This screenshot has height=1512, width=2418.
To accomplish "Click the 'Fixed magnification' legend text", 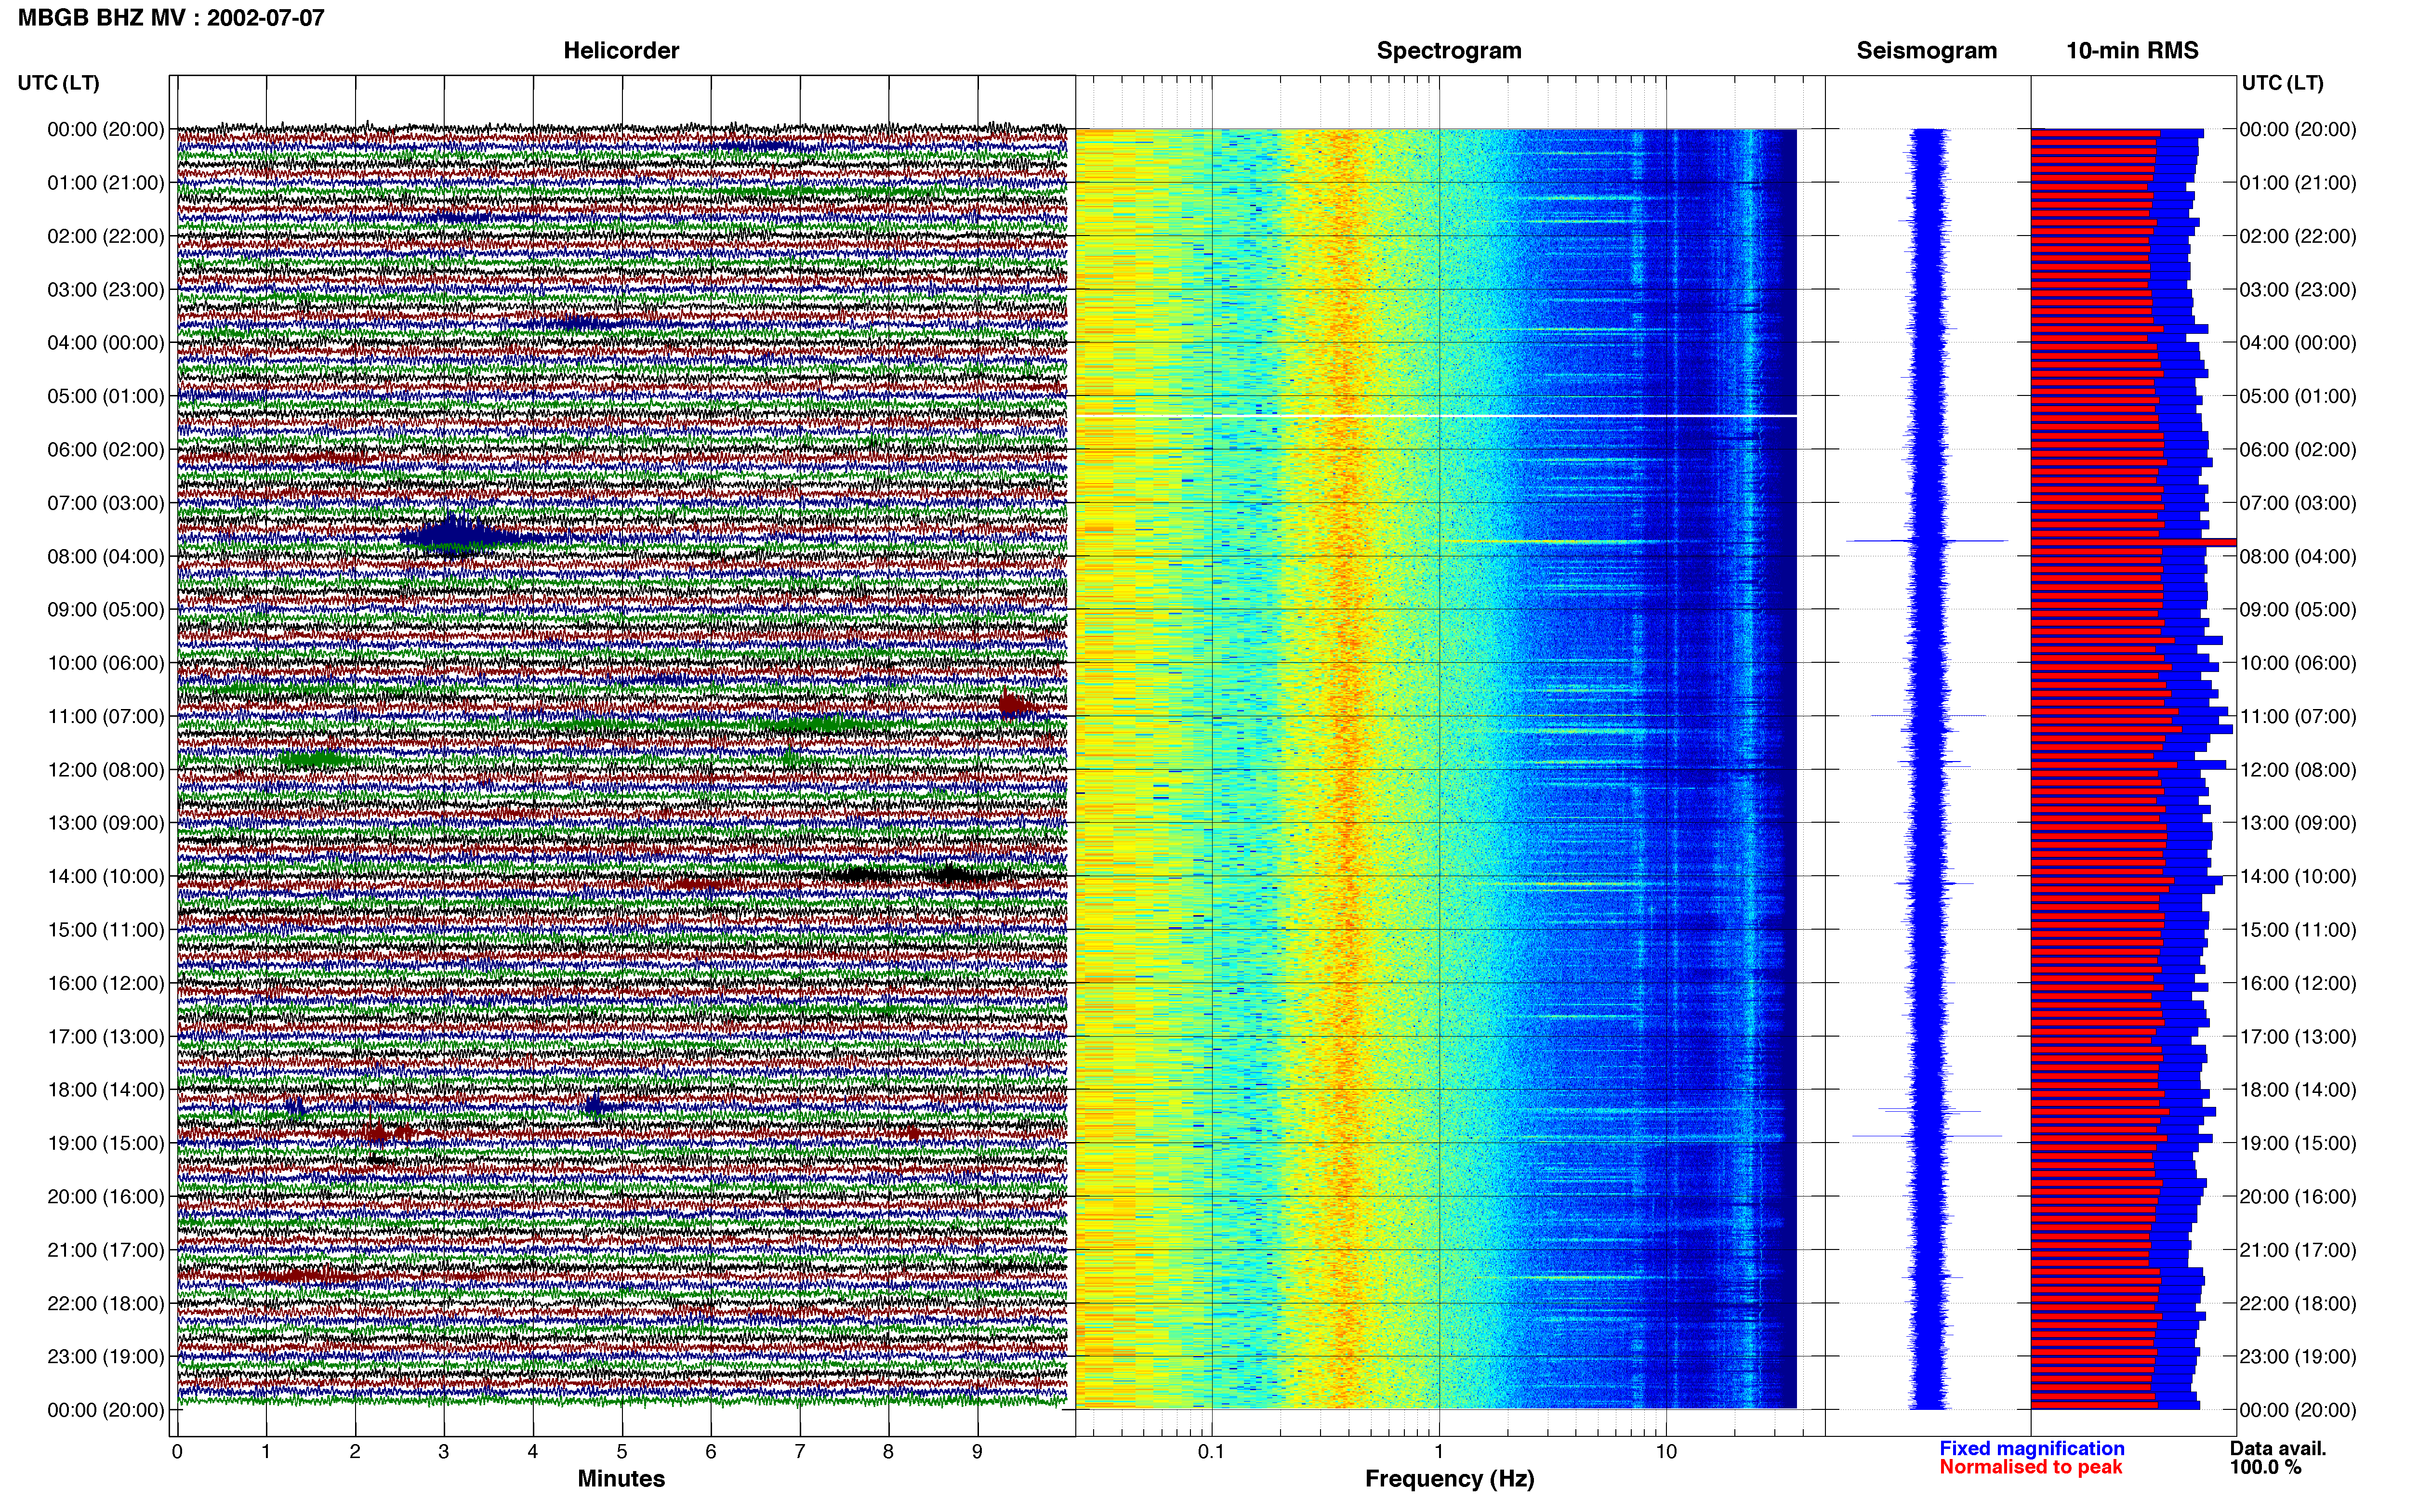I will click(x=2032, y=1449).
